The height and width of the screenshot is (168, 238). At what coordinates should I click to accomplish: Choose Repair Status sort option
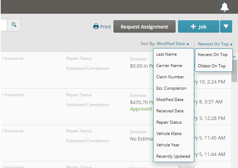coord(169,122)
